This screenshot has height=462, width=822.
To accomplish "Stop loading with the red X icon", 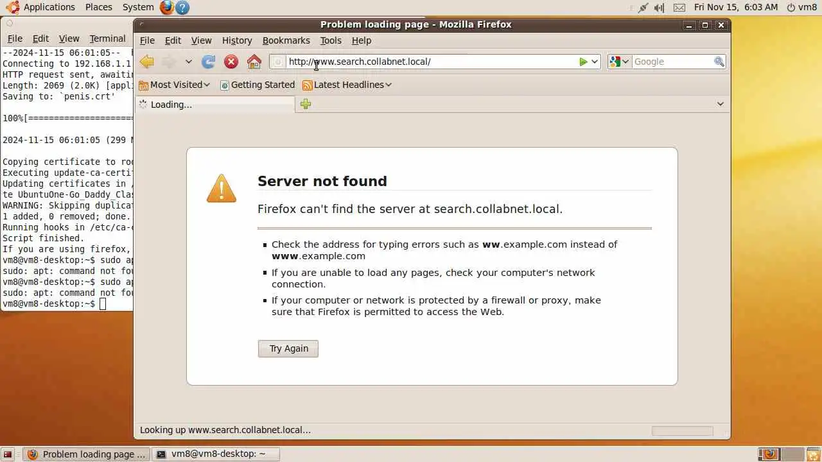I will (231, 62).
